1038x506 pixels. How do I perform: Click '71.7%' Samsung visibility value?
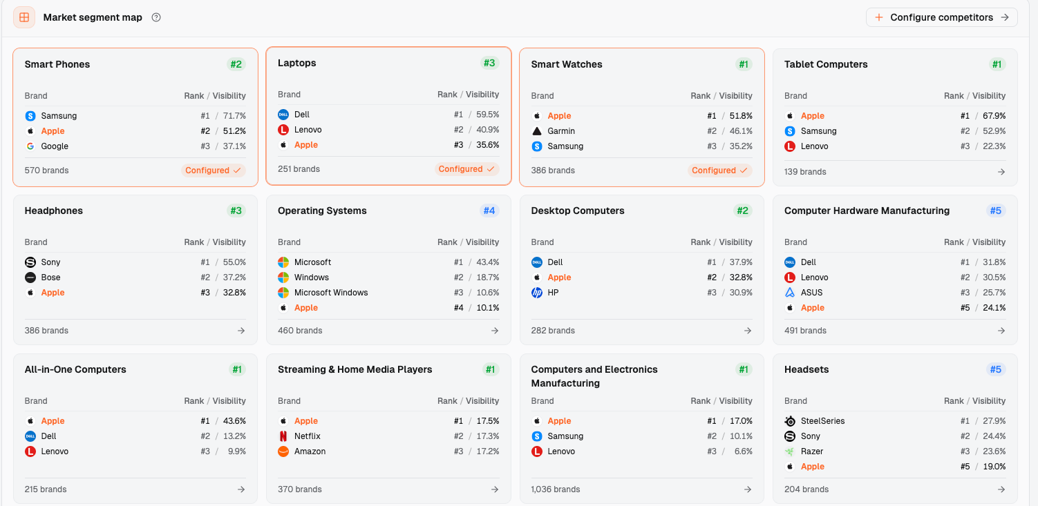234,116
